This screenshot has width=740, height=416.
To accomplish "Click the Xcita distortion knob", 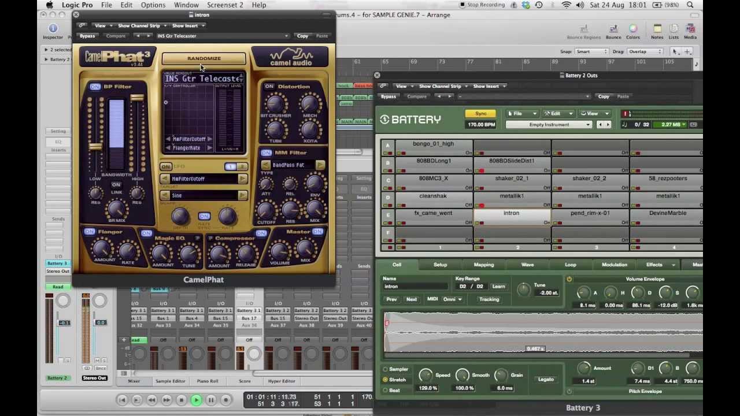I will 310,130.
